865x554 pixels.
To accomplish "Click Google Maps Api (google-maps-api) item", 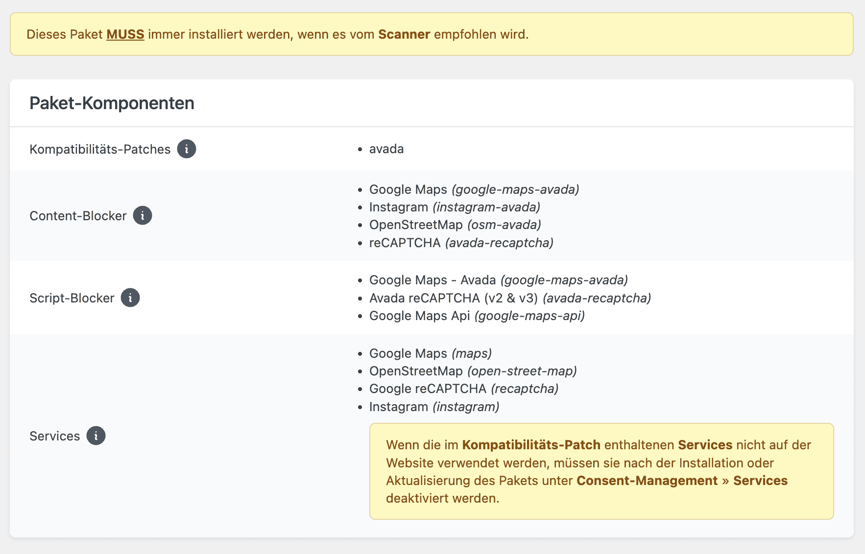I will (x=477, y=316).
